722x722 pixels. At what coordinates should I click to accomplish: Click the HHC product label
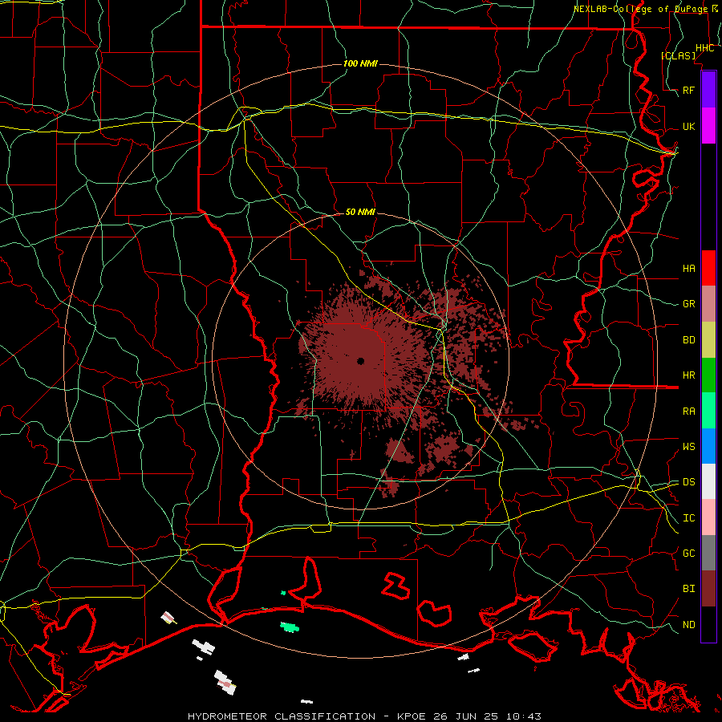[x=704, y=48]
